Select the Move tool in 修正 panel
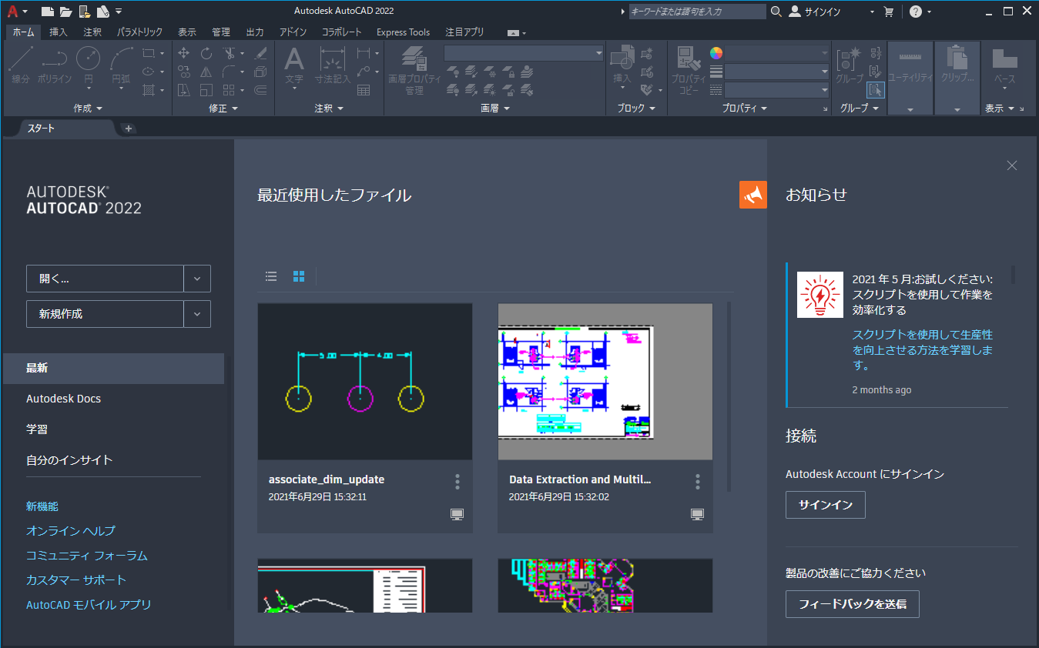Viewport: 1039px width, 648px height. 184,53
